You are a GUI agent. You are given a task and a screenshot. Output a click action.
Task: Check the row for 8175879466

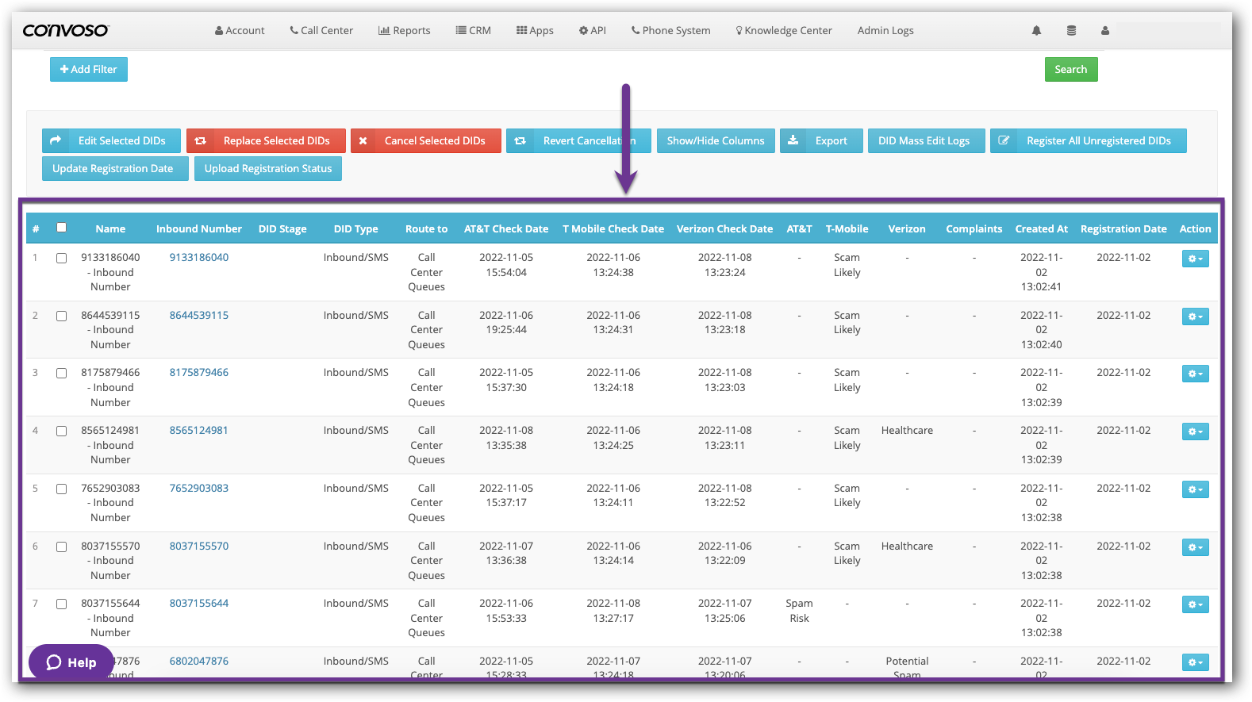pos(61,373)
